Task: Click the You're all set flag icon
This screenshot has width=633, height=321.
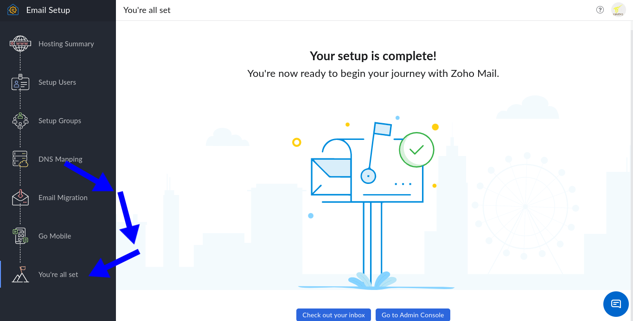Action: [20, 274]
